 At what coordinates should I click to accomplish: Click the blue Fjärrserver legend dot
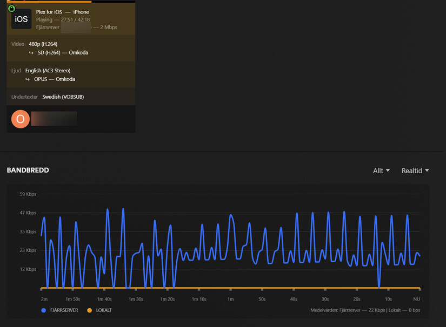(44, 310)
